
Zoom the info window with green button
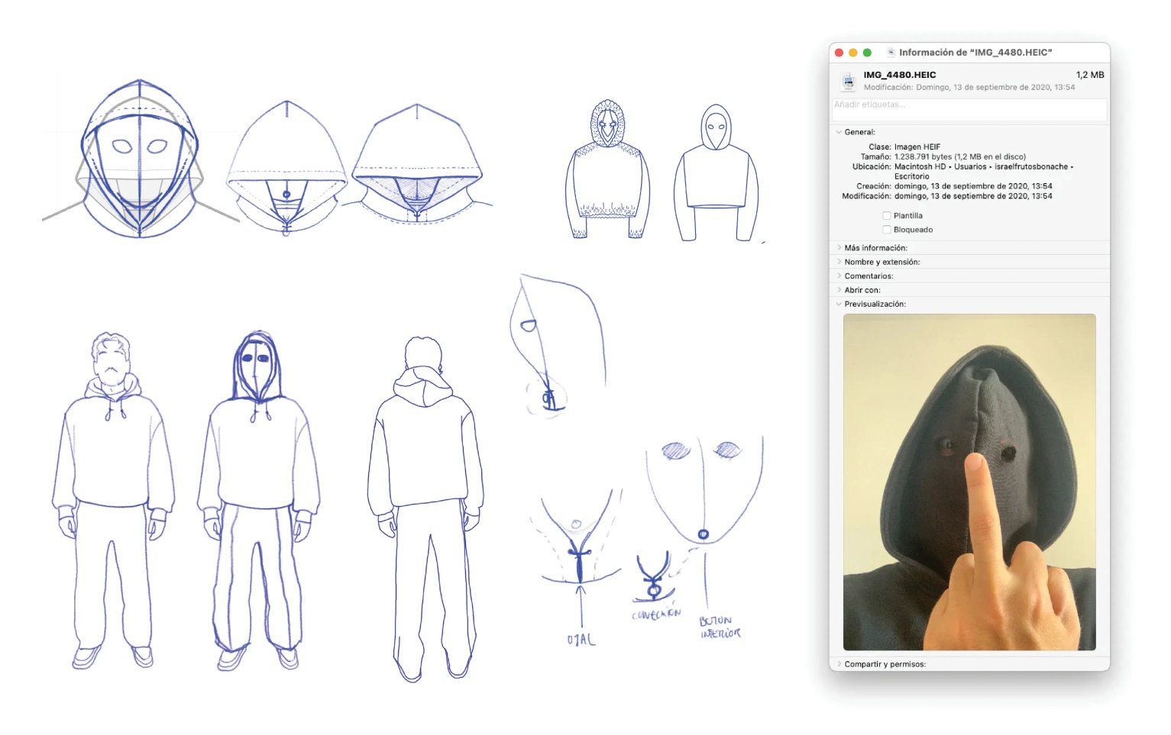coord(867,53)
